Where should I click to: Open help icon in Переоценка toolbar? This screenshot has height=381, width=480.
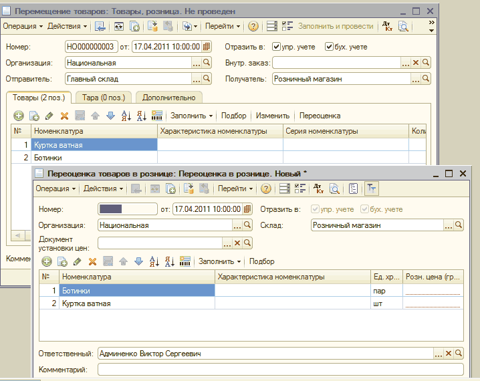coord(265,189)
